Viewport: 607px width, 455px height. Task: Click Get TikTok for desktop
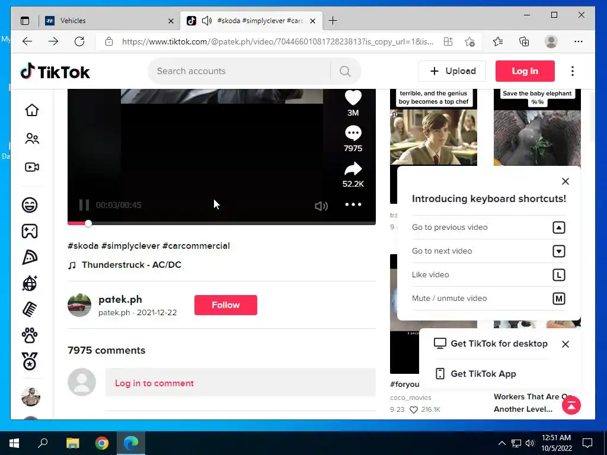click(x=491, y=344)
